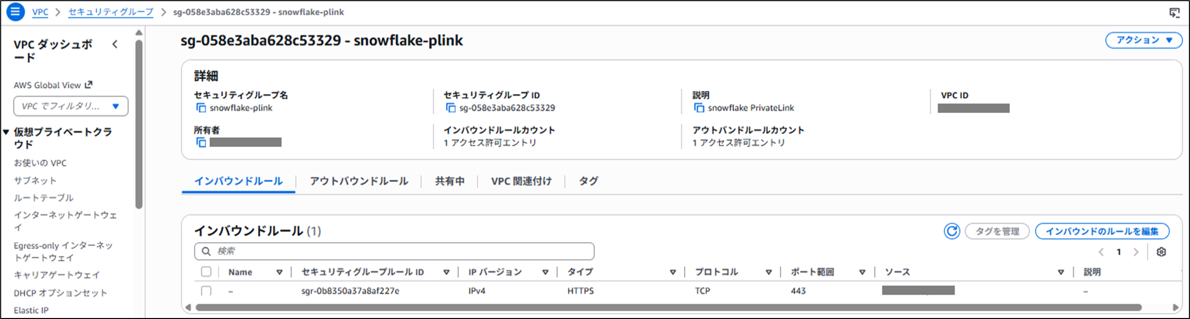Sort by プロトコル column
Screen dimensions: 1190x319
[x=769, y=272]
